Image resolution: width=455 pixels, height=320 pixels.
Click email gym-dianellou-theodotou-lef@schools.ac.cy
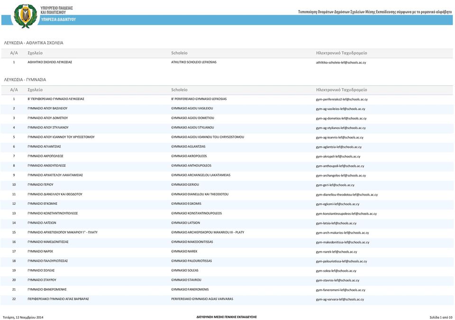[347, 194]
